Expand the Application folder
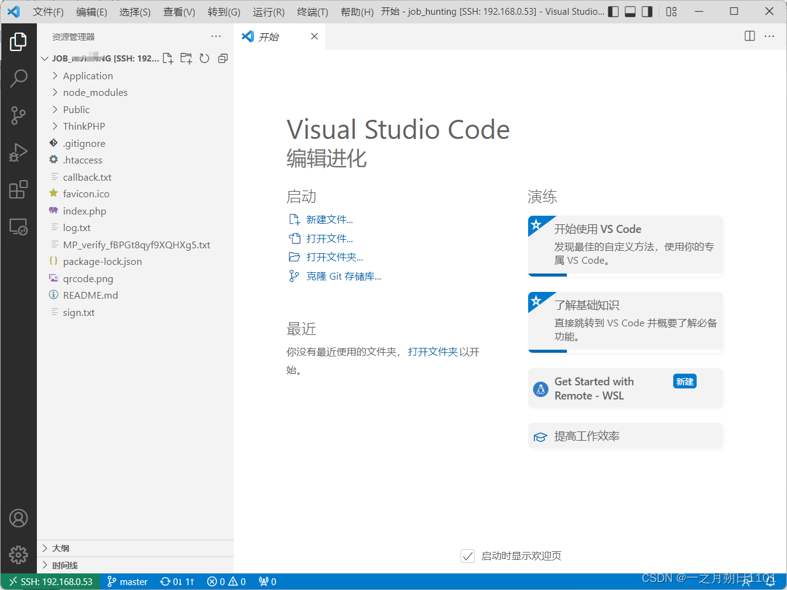Image resolution: width=787 pixels, height=590 pixels. [135, 76]
